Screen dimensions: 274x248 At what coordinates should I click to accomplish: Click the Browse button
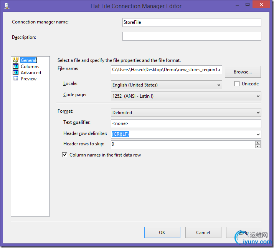click(243, 72)
